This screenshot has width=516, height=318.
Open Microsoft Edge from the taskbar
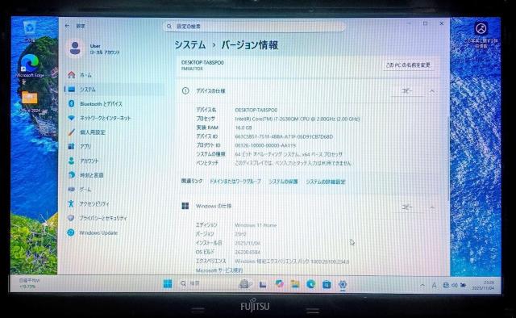pyautogui.click(x=311, y=284)
